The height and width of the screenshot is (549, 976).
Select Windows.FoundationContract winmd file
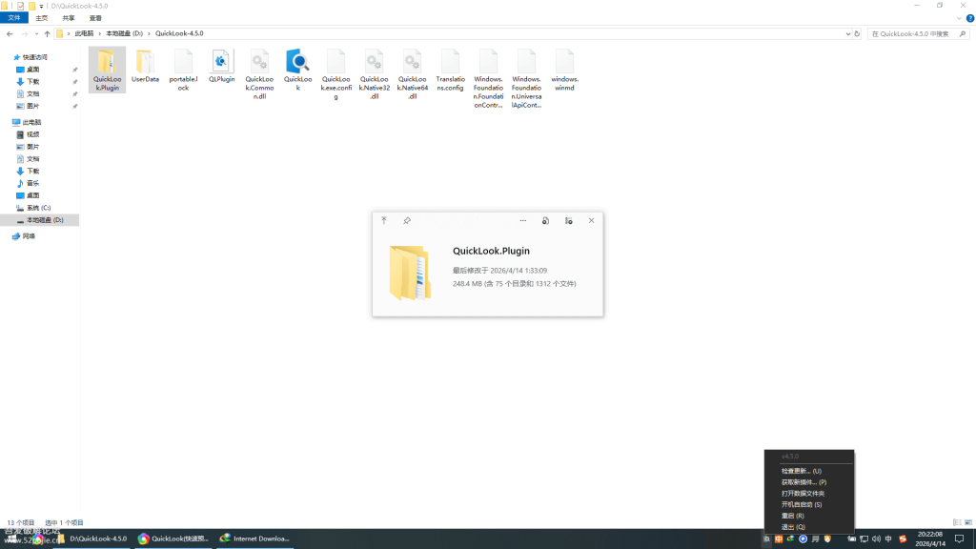pos(488,79)
